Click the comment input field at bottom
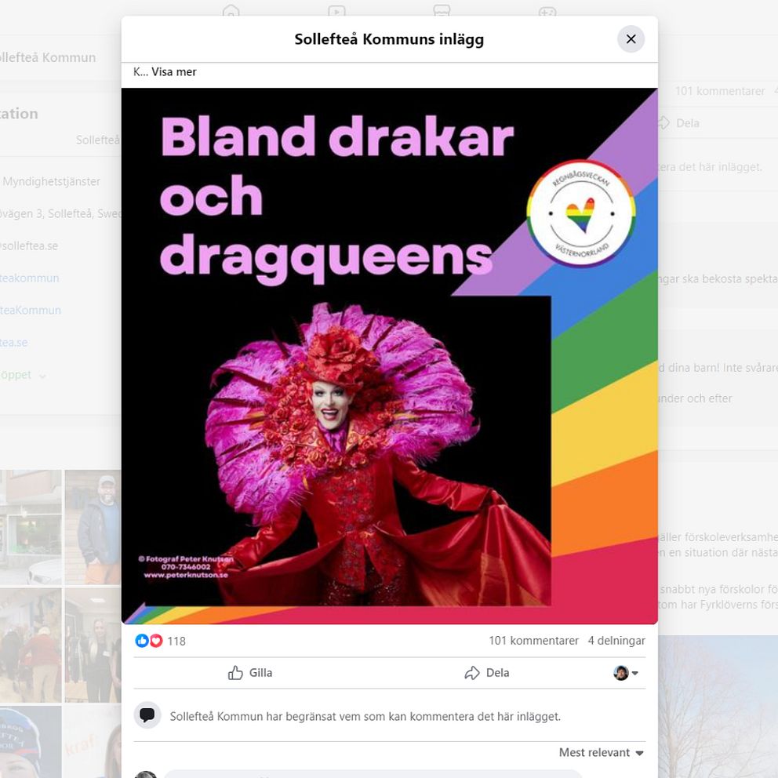Viewport: 778px width, 778px height. coord(392,773)
